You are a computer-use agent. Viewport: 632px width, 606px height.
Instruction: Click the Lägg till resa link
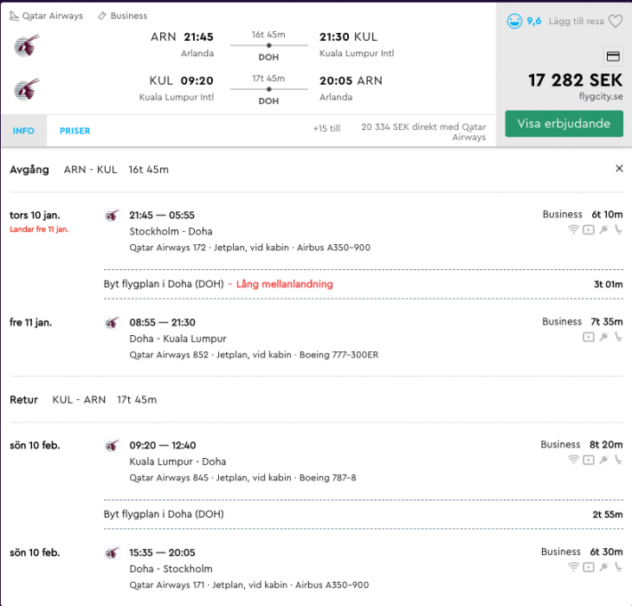pos(577,22)
